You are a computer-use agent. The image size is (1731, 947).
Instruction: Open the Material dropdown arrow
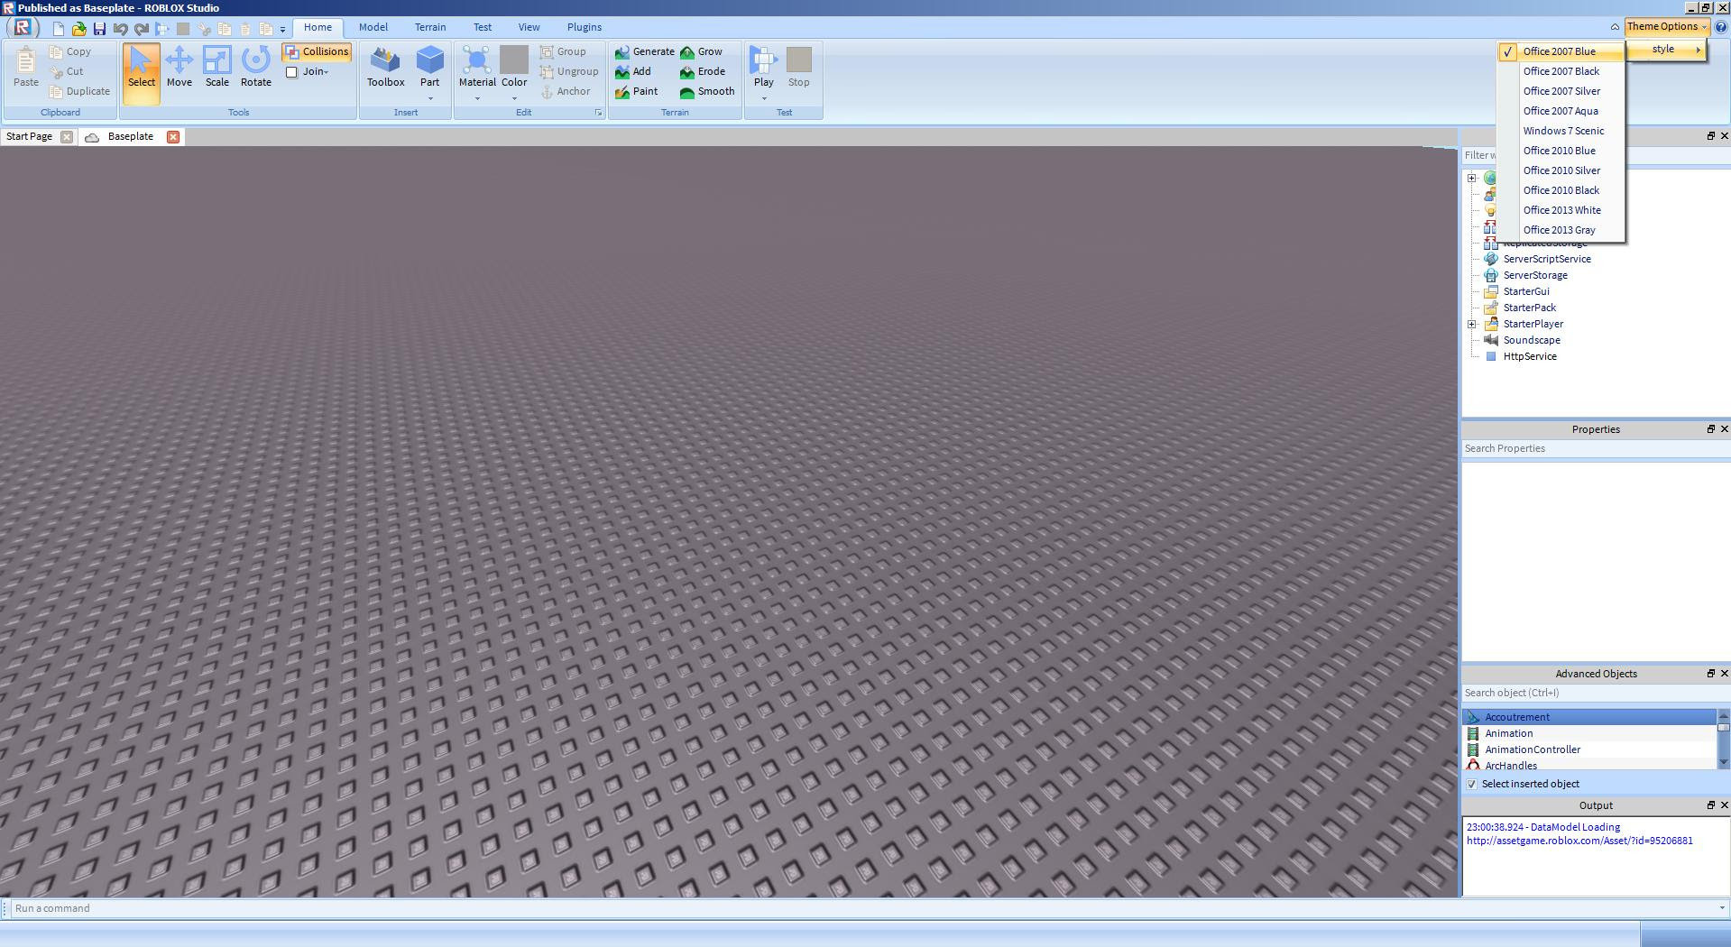(x=477, y=98)
